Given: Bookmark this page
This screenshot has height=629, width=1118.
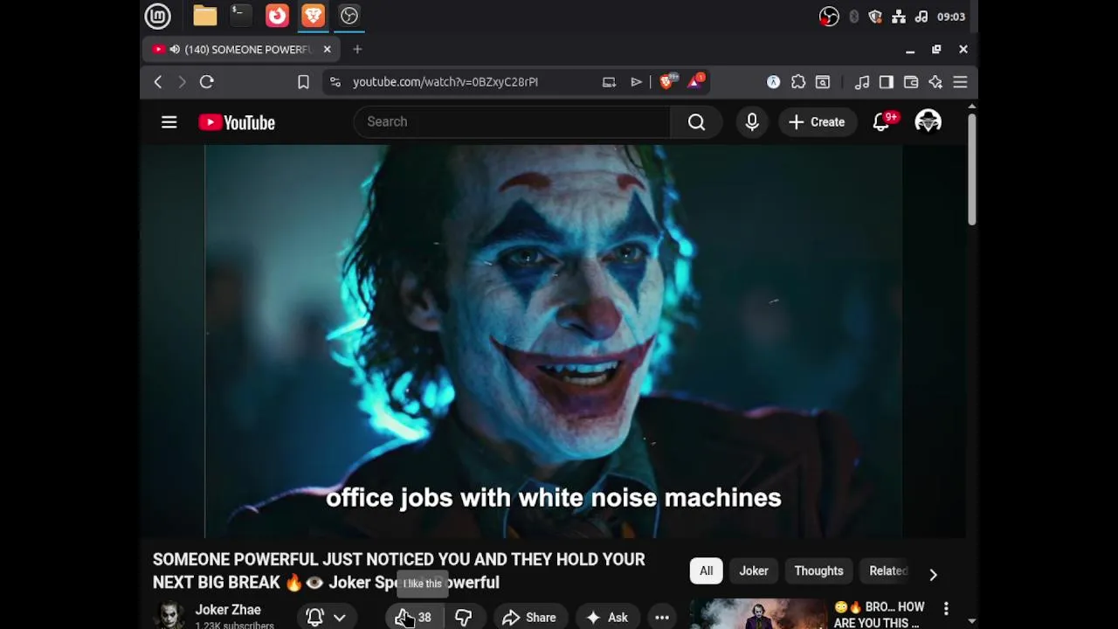Looking at the screenshot, I should tap(303, 82).
